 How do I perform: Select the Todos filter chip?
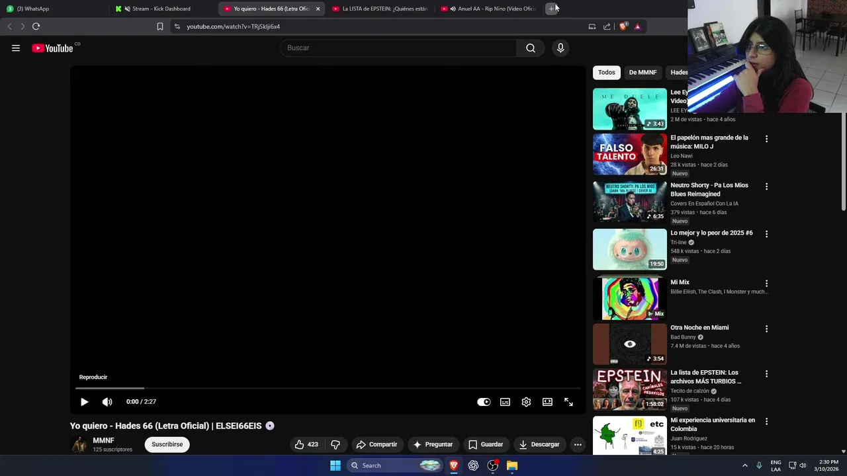point(606,73)
